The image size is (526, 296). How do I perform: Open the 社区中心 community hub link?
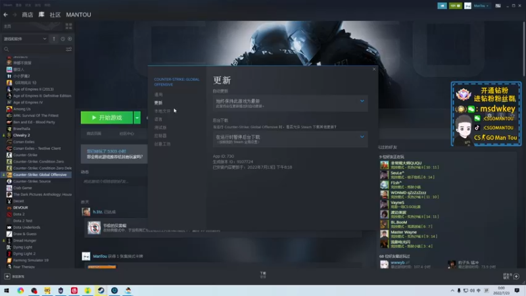pos(127,134)
